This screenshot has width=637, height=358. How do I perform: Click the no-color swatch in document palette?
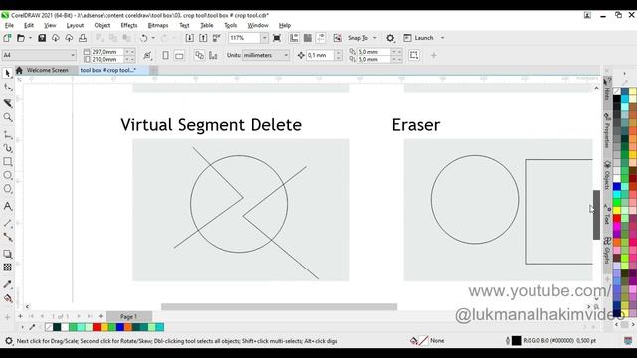[x=49, y=327]
